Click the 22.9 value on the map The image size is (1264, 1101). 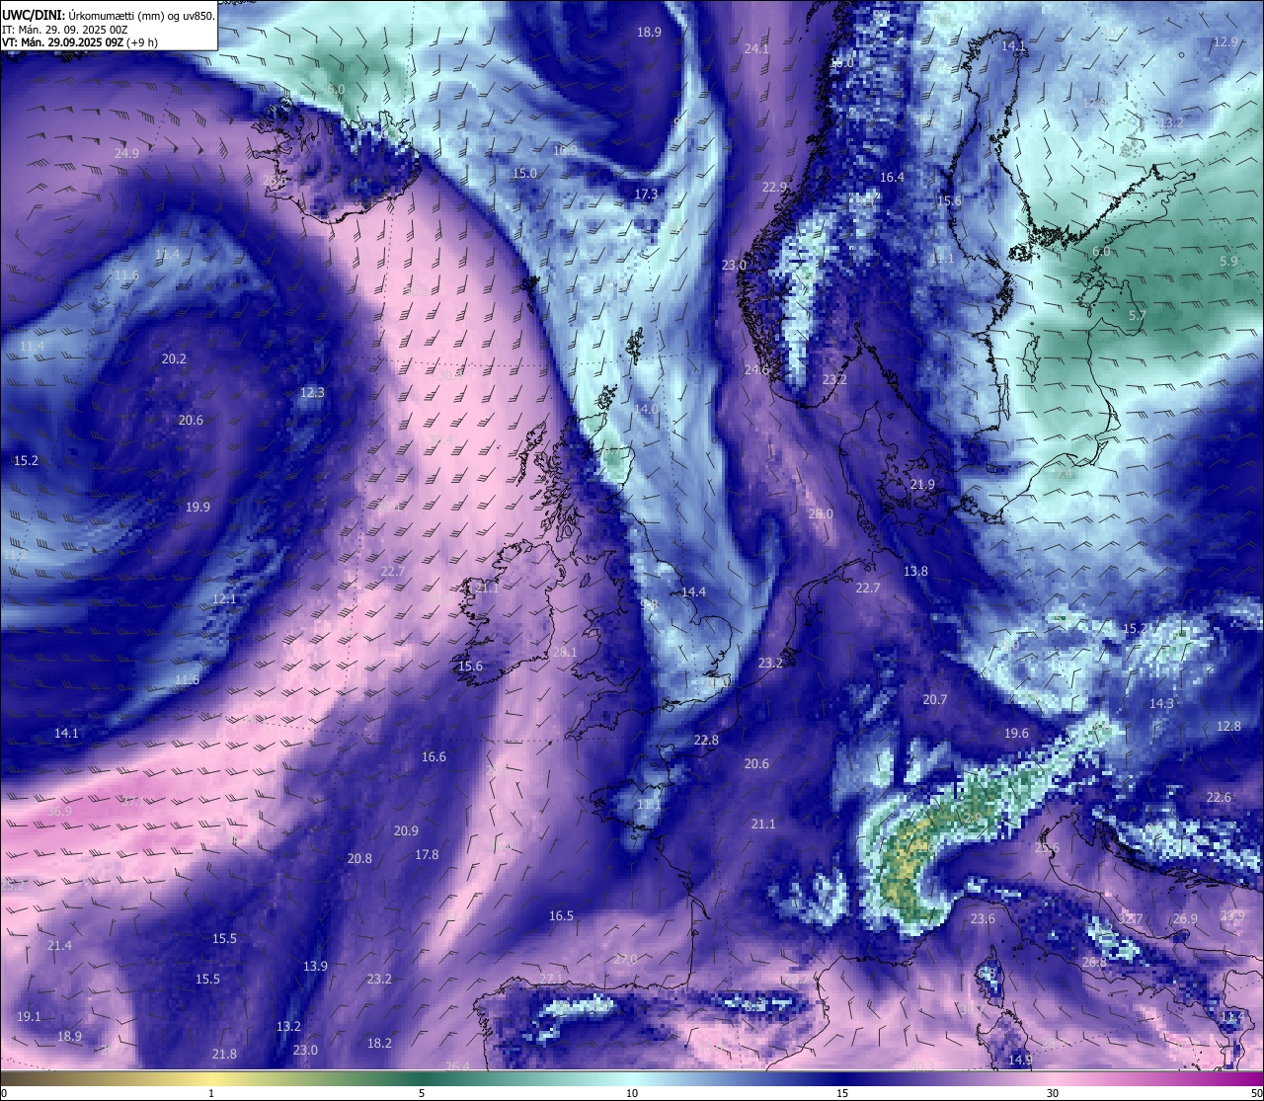pyautogui.click(x=774, y=187)
